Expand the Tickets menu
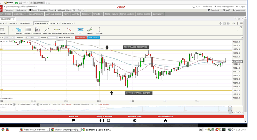The image size is (257, 140). pyautogui.click(x=86, y=14)
